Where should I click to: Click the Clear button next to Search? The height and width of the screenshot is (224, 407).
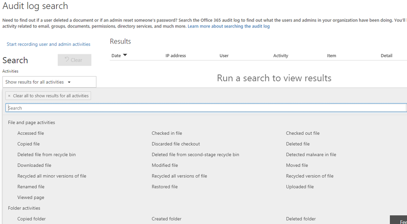pos(75,60)
